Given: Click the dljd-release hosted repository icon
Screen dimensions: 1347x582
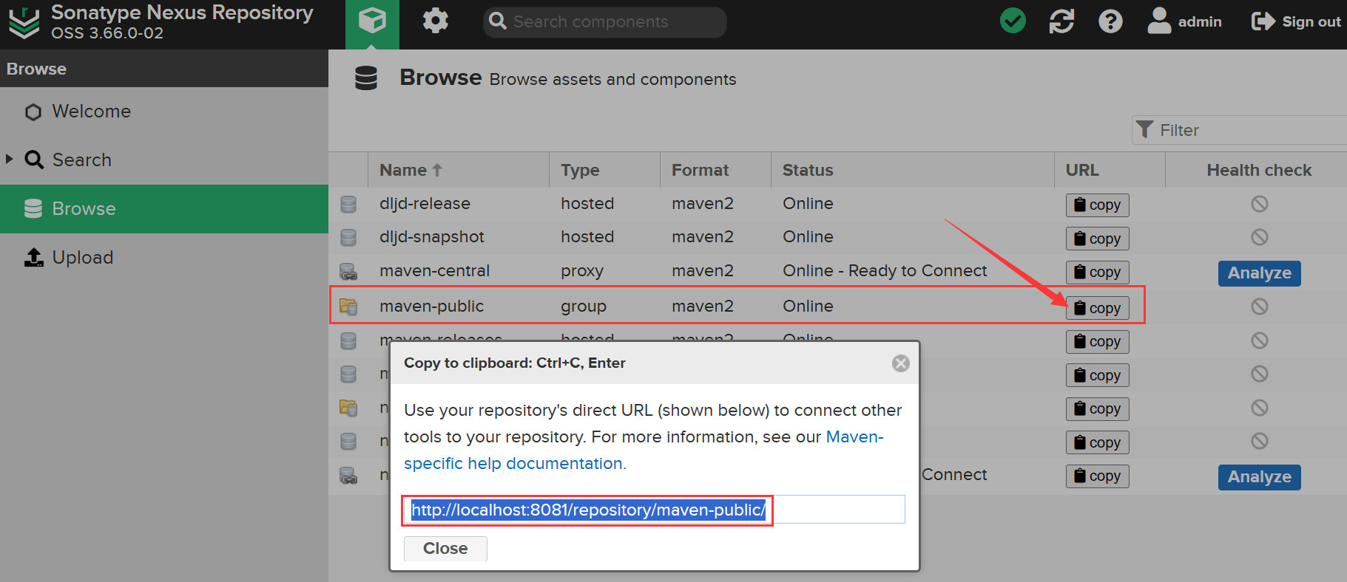Looking at the screenshot, I should pyautogui.click(x=348, y=204).
